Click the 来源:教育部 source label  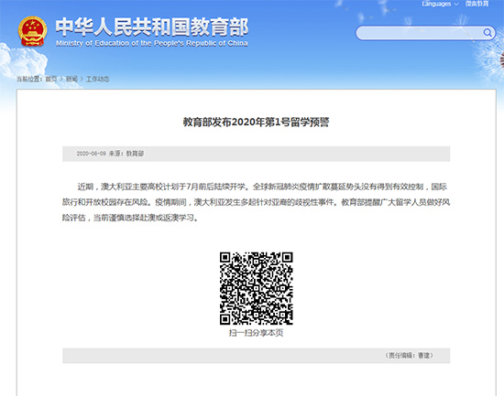point(126,154)
